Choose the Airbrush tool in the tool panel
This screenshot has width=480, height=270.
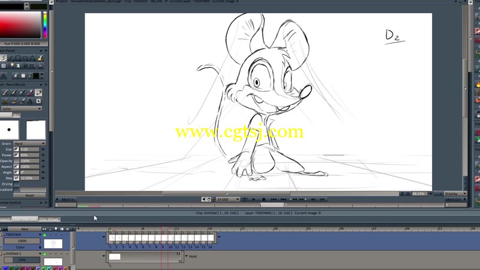click(5, 92)
